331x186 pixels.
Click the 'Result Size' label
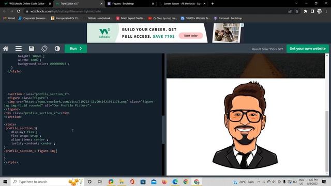click(267, 49)
